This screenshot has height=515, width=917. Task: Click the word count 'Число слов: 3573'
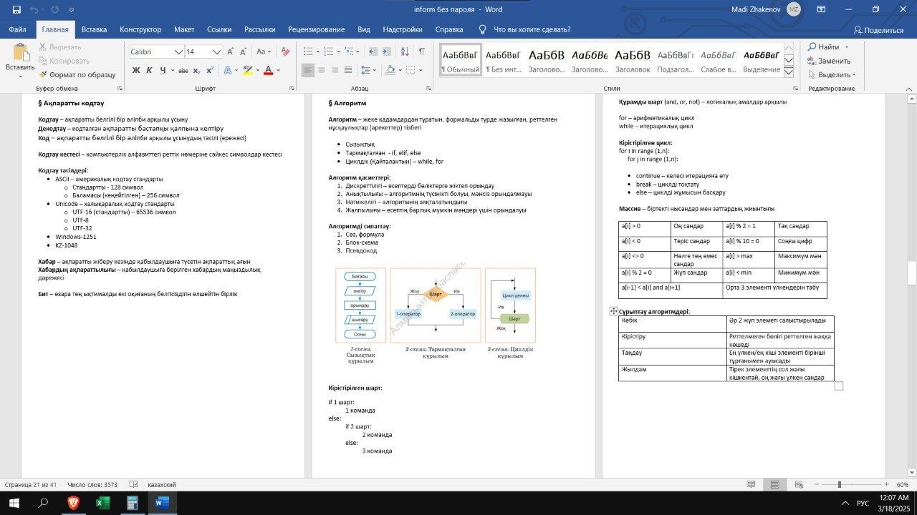click(92, 484)
